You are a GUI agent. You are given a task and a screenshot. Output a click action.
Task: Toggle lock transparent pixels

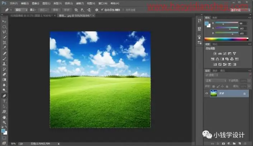click(214, 87)
